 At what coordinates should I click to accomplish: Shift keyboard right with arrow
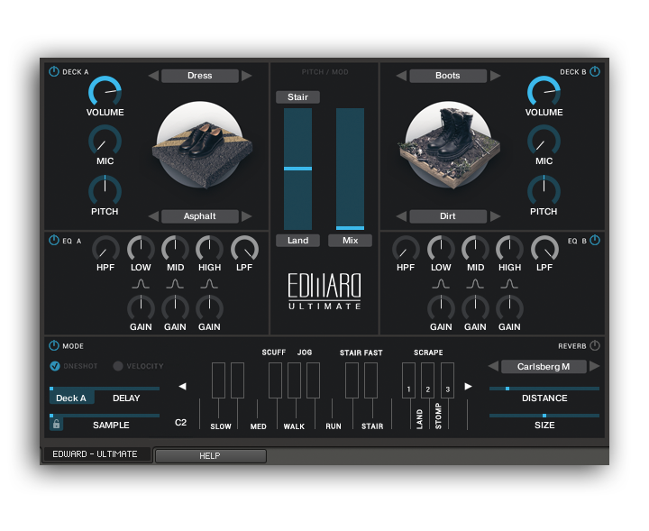[467, 386]
